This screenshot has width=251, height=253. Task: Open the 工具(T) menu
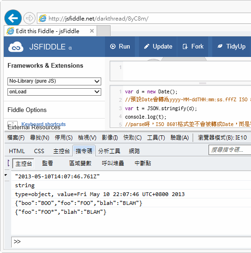(156, 138)
